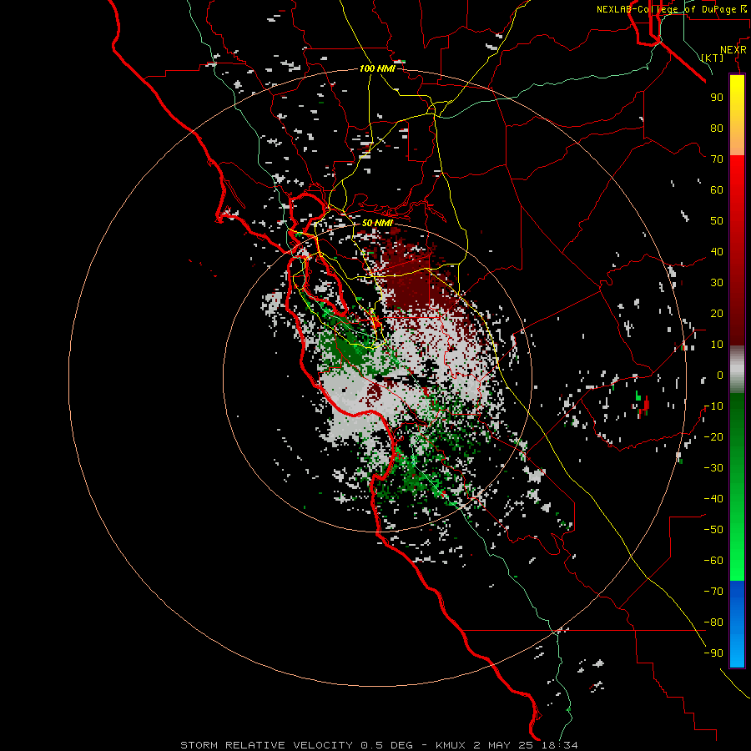Click the Storm Relative Velocity caption at bottom
This screenshot has width=751, height=751.
(x=379, y=745)
